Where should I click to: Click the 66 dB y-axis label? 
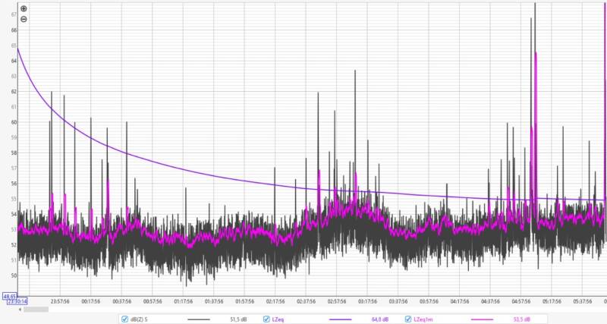[x=14, y=30]
